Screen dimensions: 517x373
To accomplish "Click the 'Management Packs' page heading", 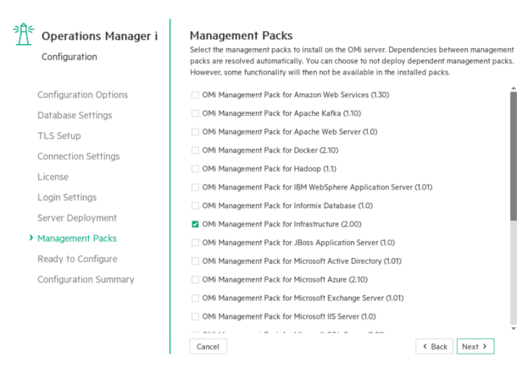I will pos(241,36).
